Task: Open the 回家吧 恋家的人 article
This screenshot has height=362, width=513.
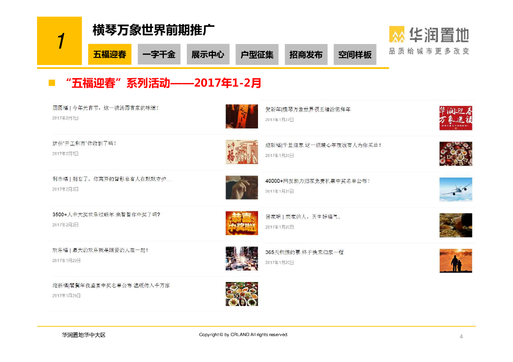Action: 303,216
